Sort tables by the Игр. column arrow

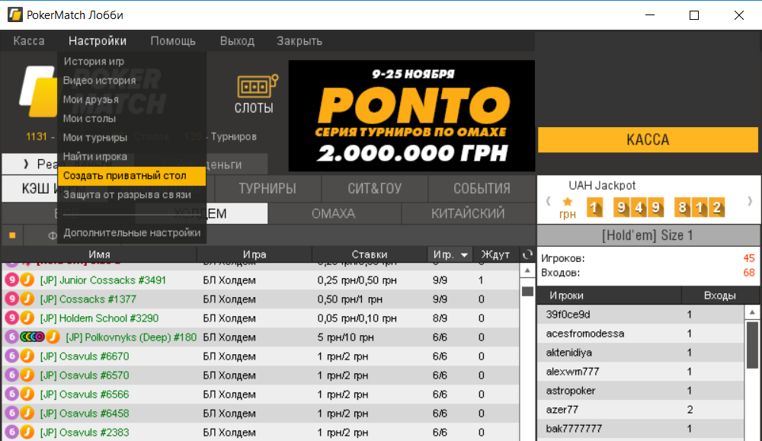[x=464, y=254]
